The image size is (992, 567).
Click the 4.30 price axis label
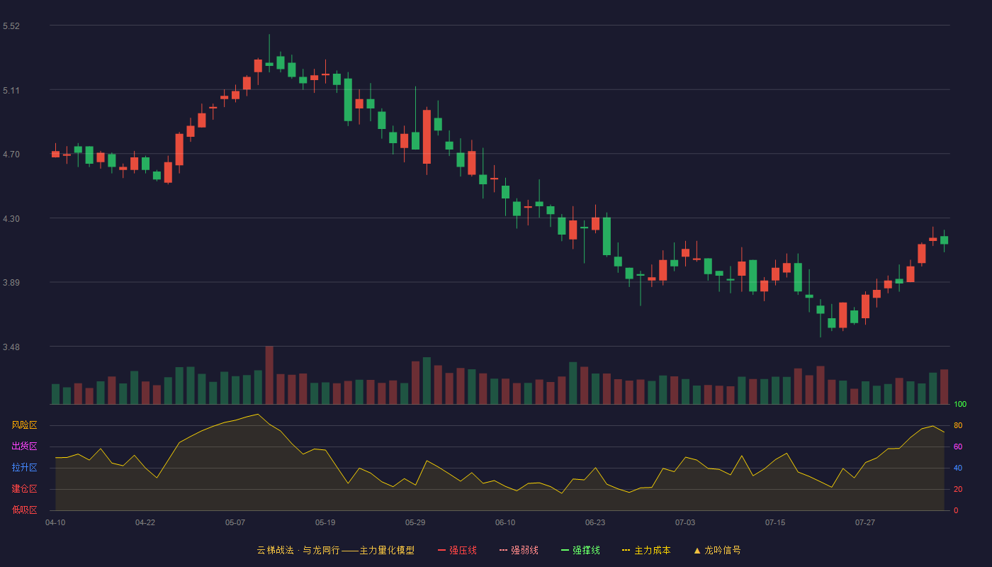click(x=11, y=219)
